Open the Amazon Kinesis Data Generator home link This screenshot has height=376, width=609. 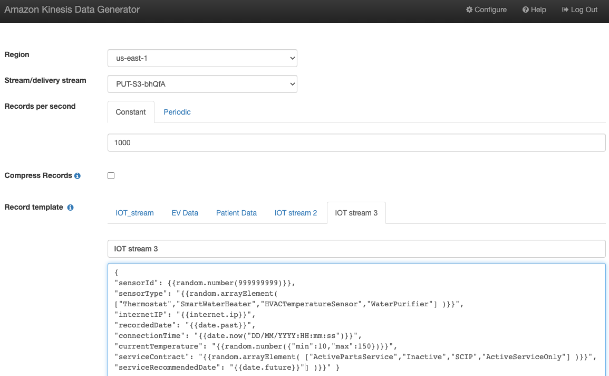coord(72,10)
